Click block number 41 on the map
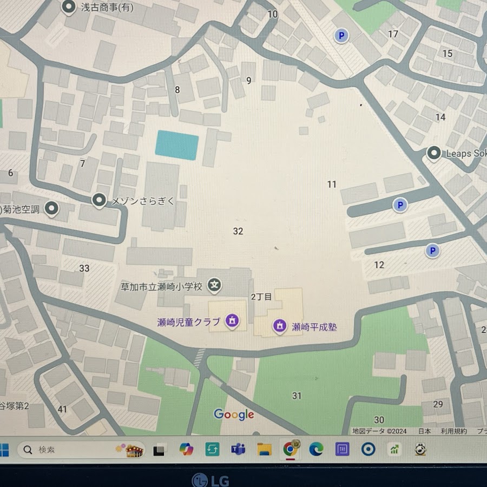 62,410
